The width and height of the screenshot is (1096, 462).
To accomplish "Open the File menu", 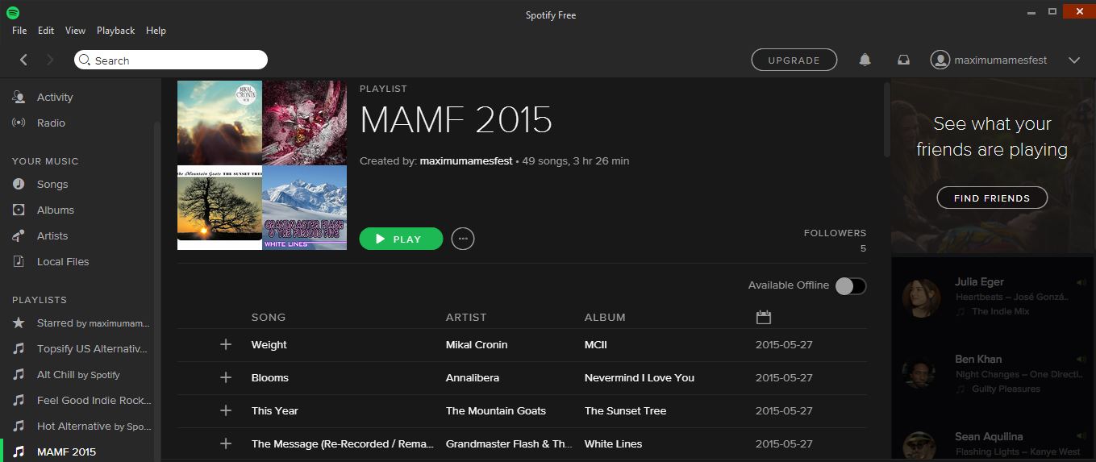I will pos(19,31).
